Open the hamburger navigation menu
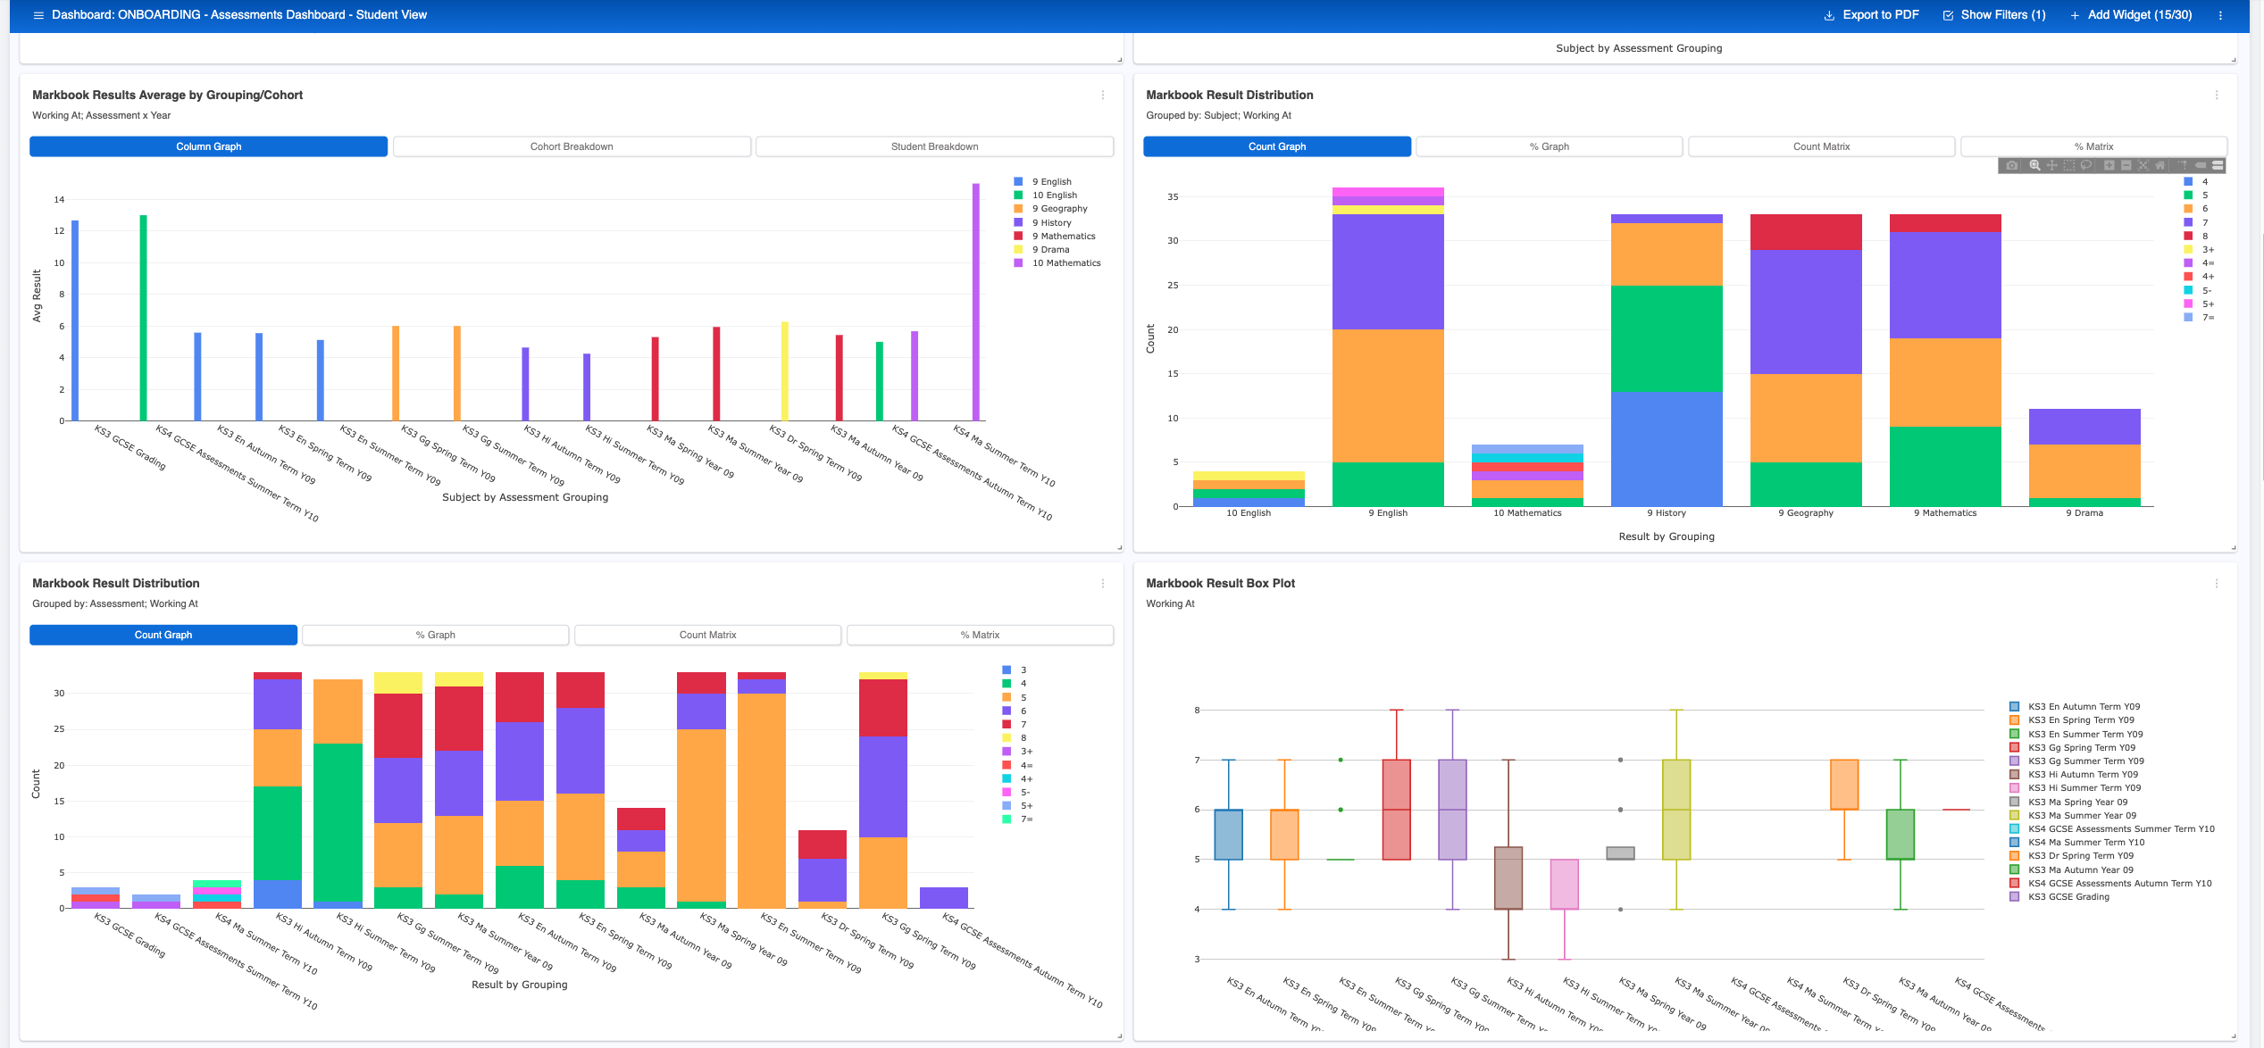Screen dimensions: 2264x1048 (x=38, y=15)
